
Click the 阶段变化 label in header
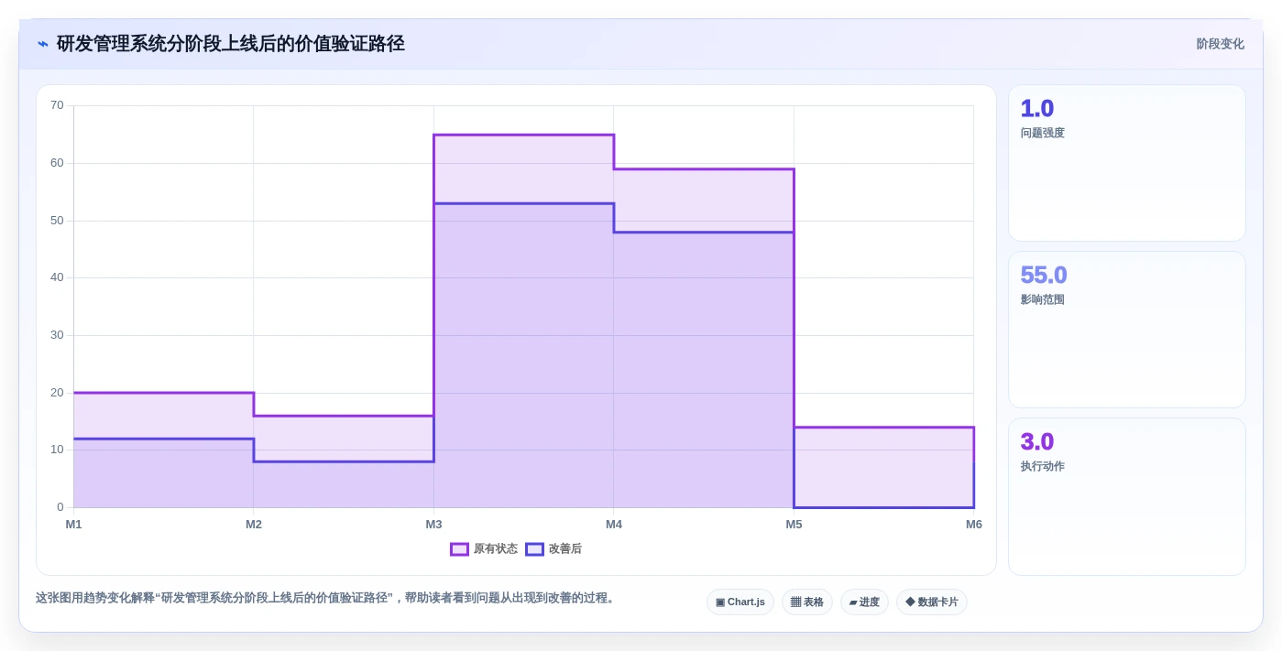point(1220,44)
